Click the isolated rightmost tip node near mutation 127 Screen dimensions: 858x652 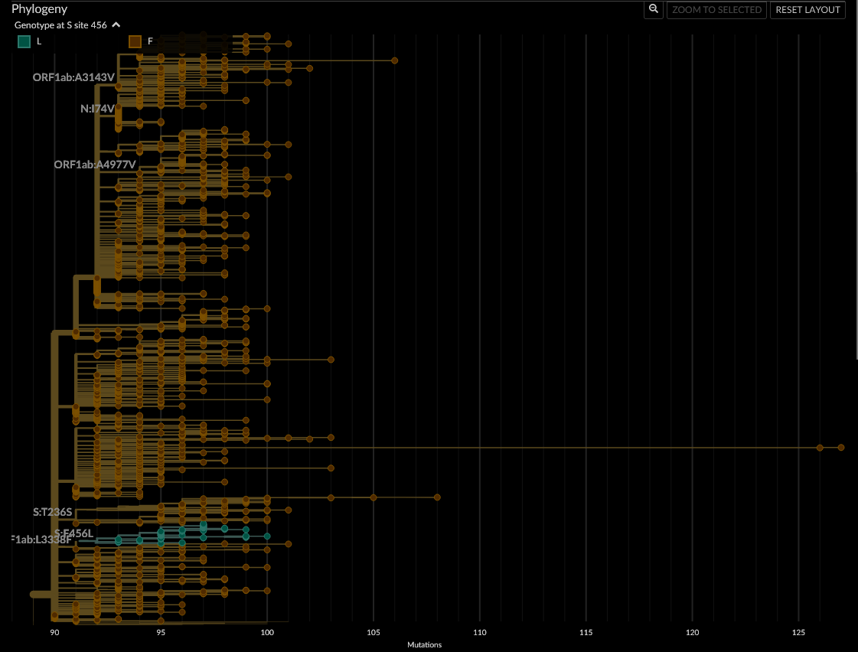tap(841, 447)
